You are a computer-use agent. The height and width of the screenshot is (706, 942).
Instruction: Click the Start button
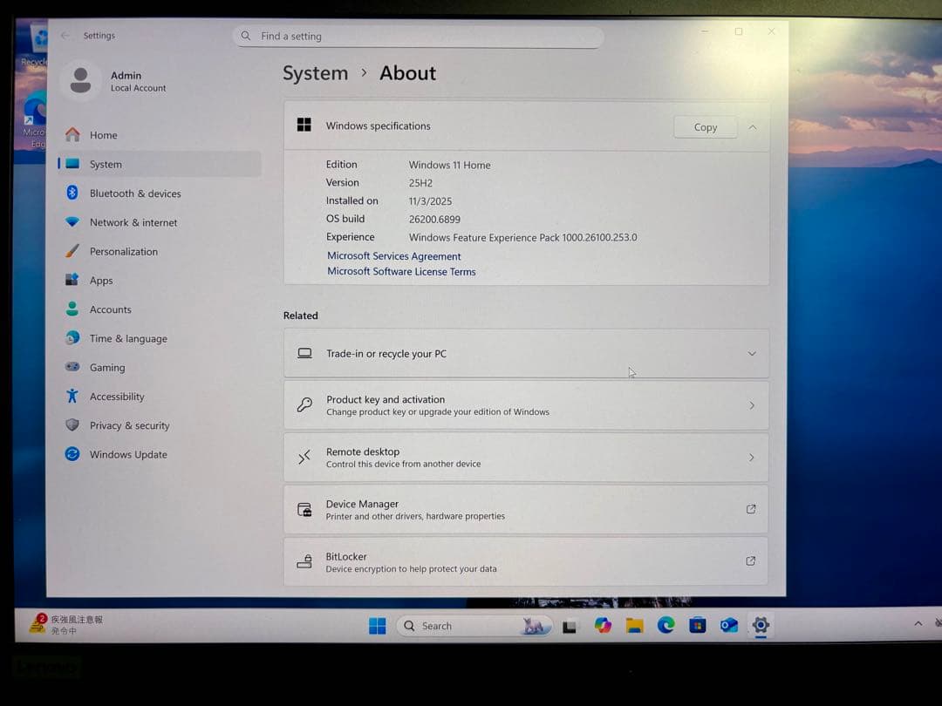(377, 625)
